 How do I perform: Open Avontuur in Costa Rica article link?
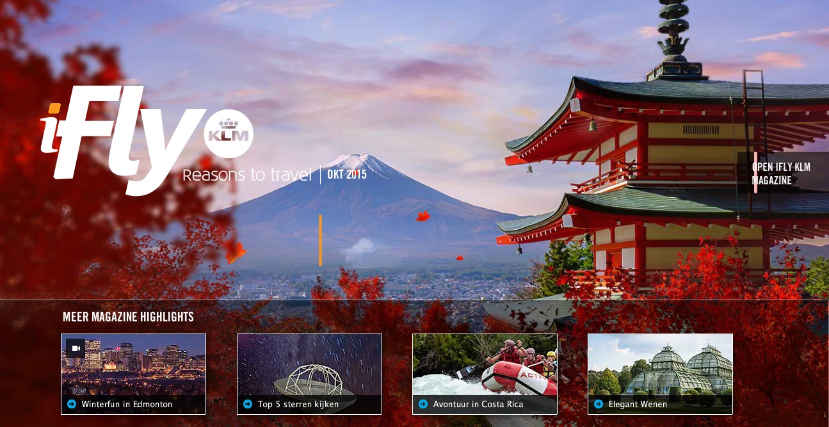(x=478, y=404)
